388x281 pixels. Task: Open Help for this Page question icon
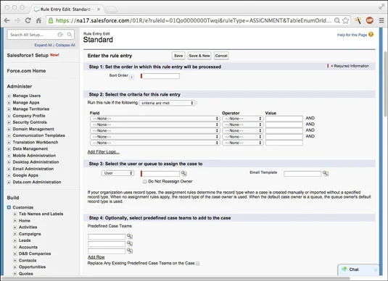pyautogui.click(x=371, y=34)
